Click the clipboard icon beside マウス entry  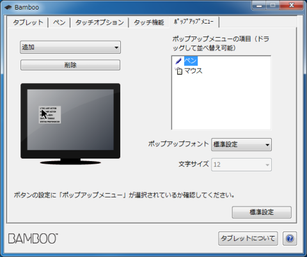(x=178, y=71)
